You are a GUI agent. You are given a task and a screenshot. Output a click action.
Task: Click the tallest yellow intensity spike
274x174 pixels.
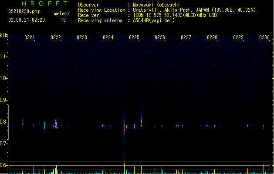(x=124, y=165)
